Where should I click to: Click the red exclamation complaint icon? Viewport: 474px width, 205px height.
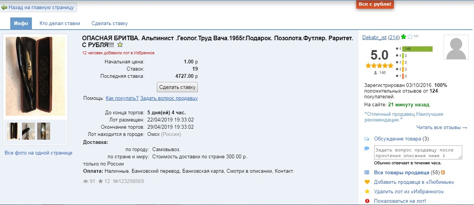367,201
